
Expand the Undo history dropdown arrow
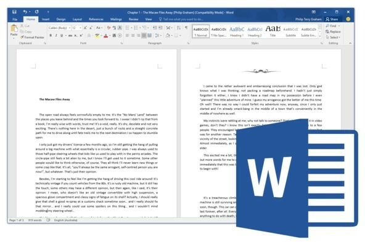click(30, 12)
